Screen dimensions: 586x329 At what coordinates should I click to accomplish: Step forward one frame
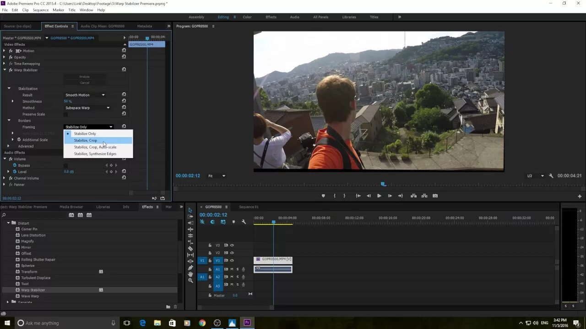click(390, 196)
